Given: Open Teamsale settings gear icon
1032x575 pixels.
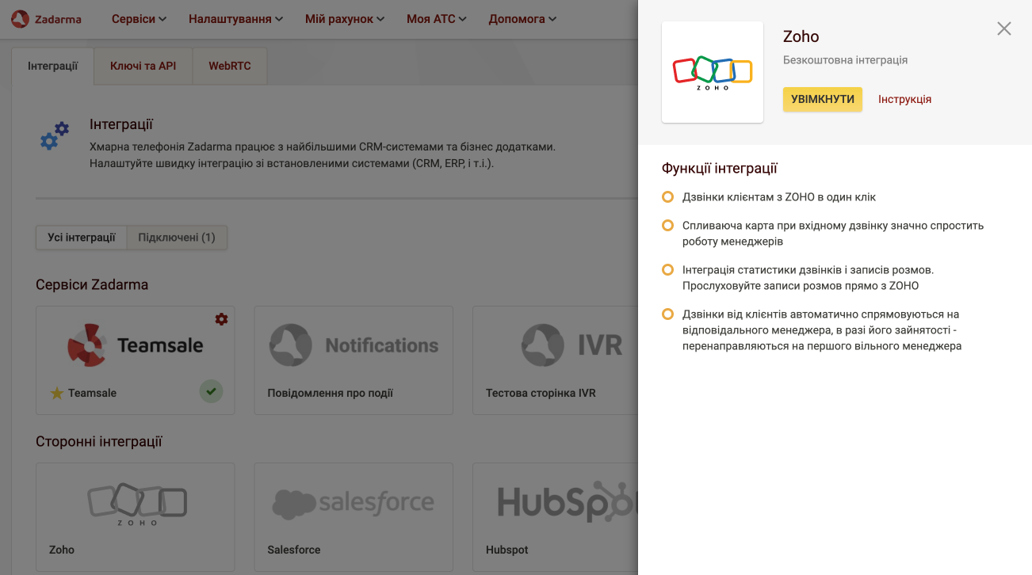Looking at the screenshot, I should 221,318.
